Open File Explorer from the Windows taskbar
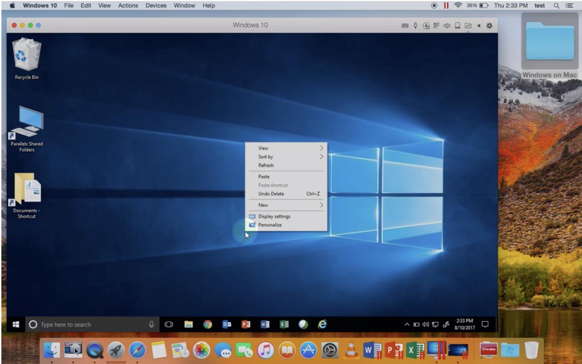 coord(188,324)
